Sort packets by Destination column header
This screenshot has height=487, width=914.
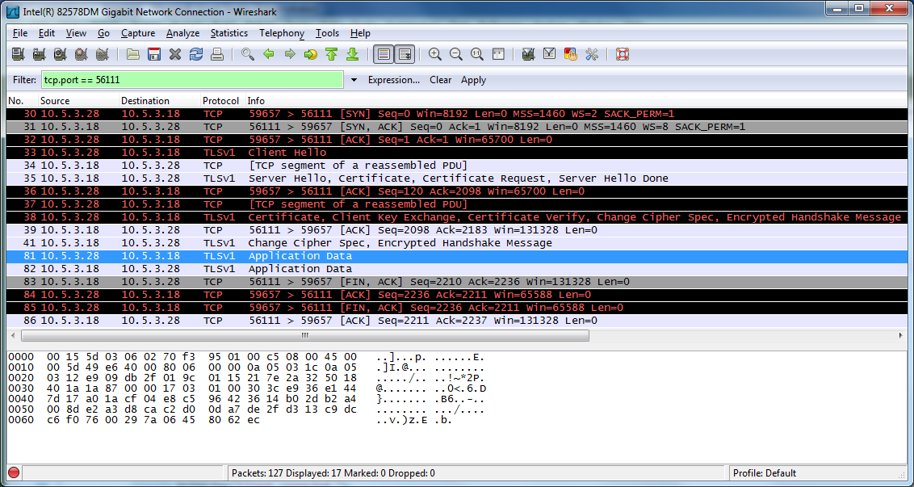(x=160, y=101)
